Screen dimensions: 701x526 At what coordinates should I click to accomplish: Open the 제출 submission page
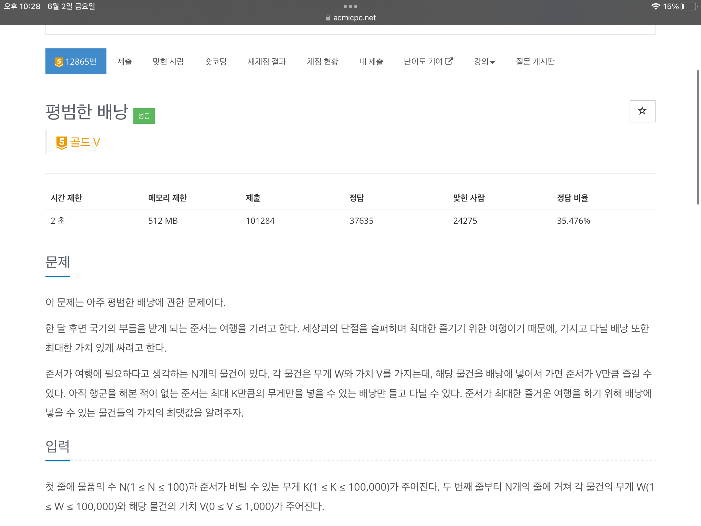tap(125, 61)
